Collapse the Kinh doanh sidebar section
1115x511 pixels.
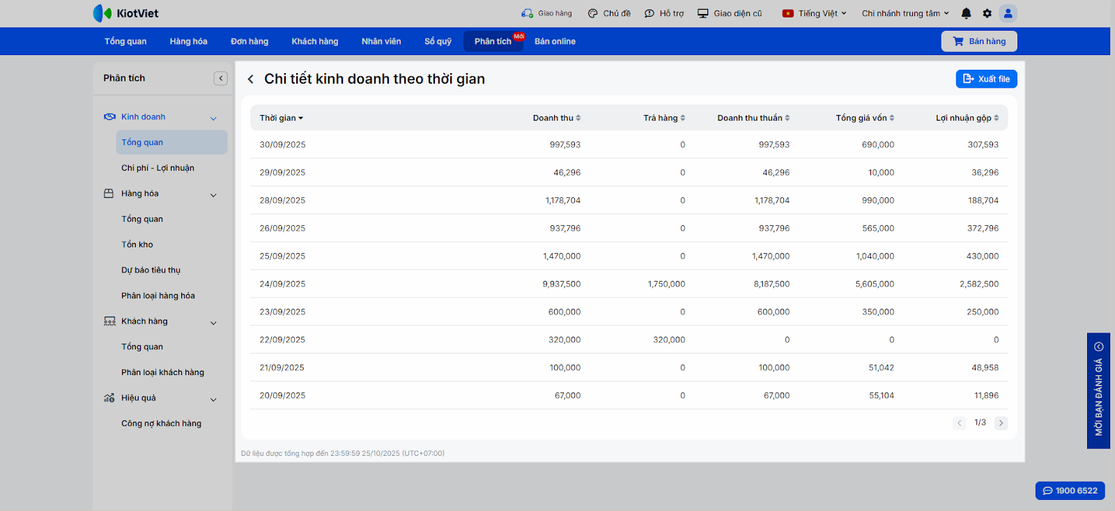click(213, 118)
